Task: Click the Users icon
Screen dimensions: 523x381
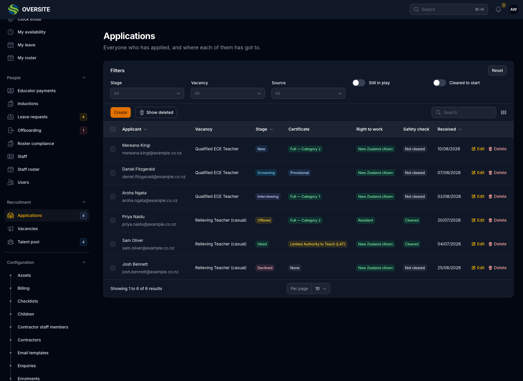Action: [11, 182]
